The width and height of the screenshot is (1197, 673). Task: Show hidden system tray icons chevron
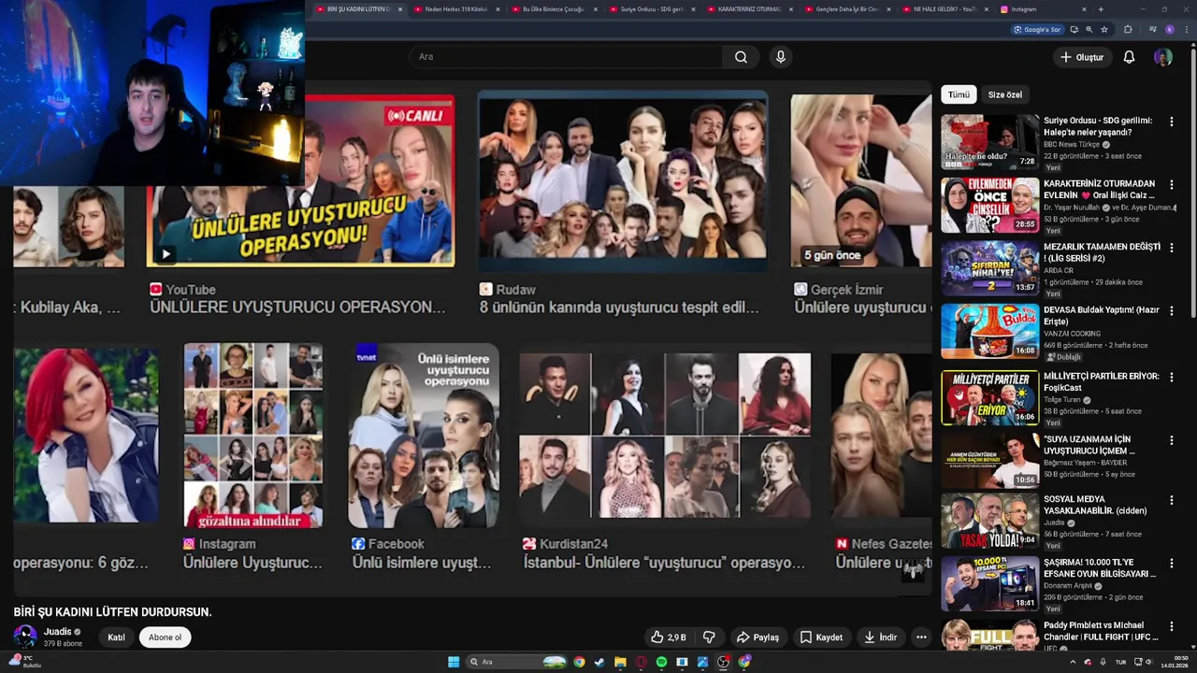tap(1073, 662)
